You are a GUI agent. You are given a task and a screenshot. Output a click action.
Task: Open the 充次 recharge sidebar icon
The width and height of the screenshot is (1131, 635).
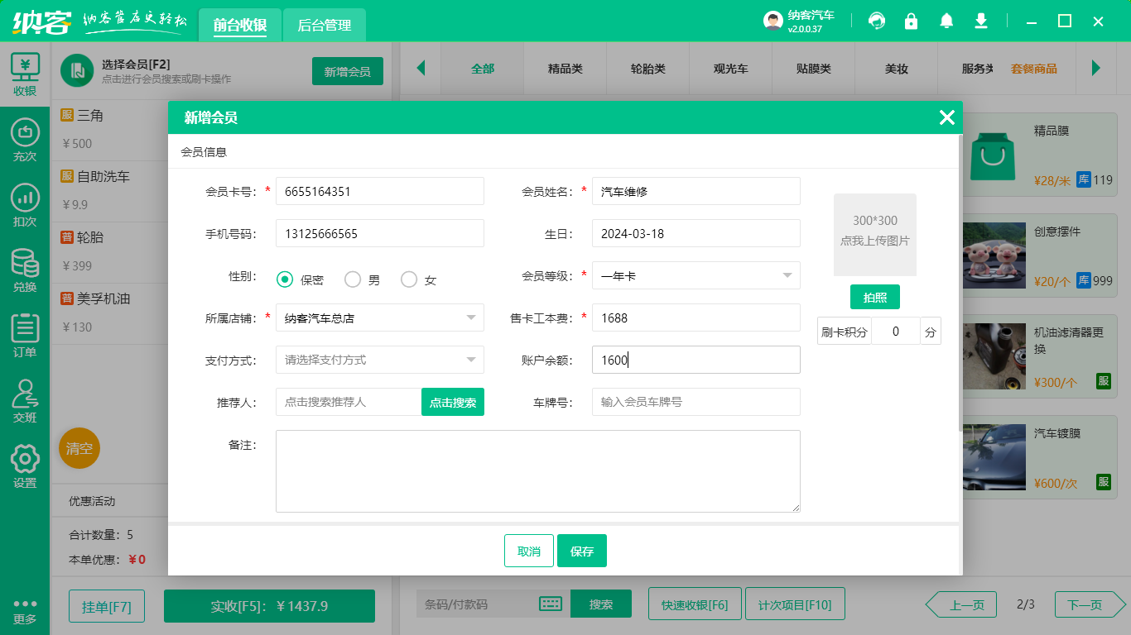point(25,141)
